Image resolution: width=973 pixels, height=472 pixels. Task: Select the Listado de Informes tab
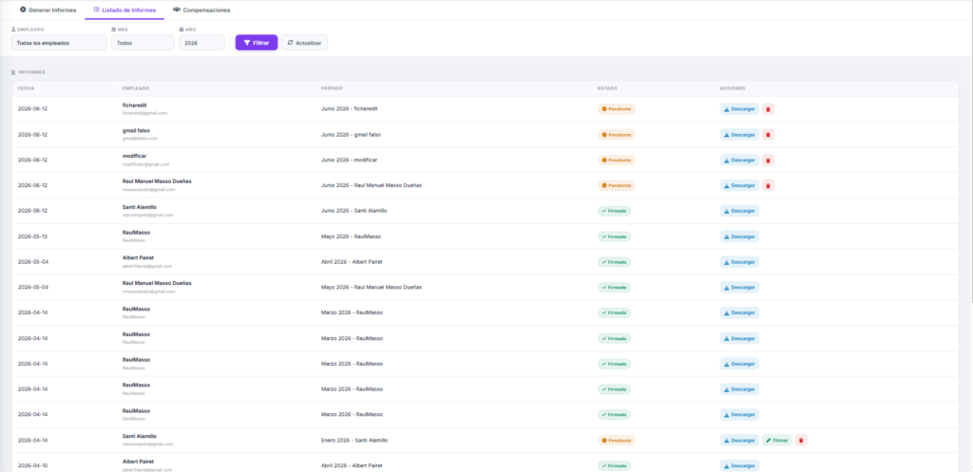point(124,9)
